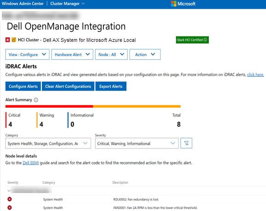
Task: Click 'RDU0002: Fan redundancy is lost.' description
Action: pyautogui.click(x=136, y=200)
